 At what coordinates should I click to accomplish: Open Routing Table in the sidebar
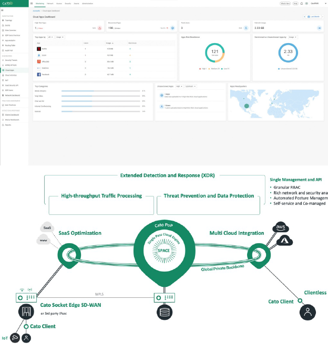pos(10,46)
